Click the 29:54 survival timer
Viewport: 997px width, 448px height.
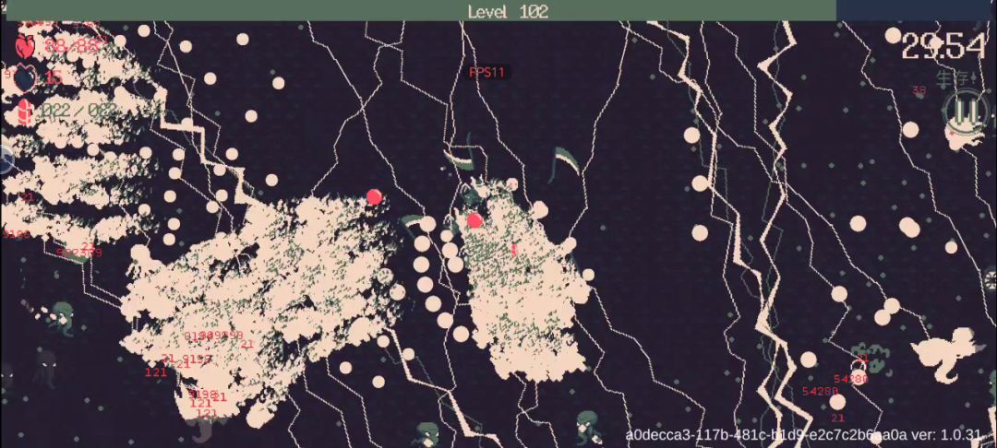pos(943,46)
